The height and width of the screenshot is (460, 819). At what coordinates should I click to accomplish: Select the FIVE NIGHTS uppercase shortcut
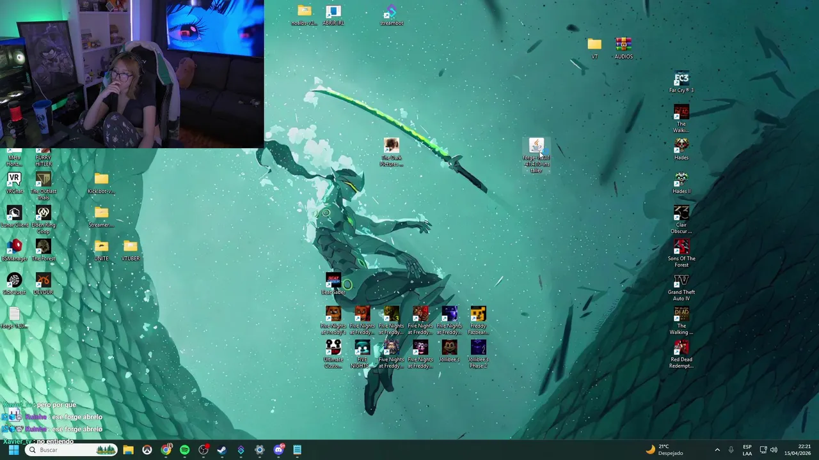click(x=362, y=354)
